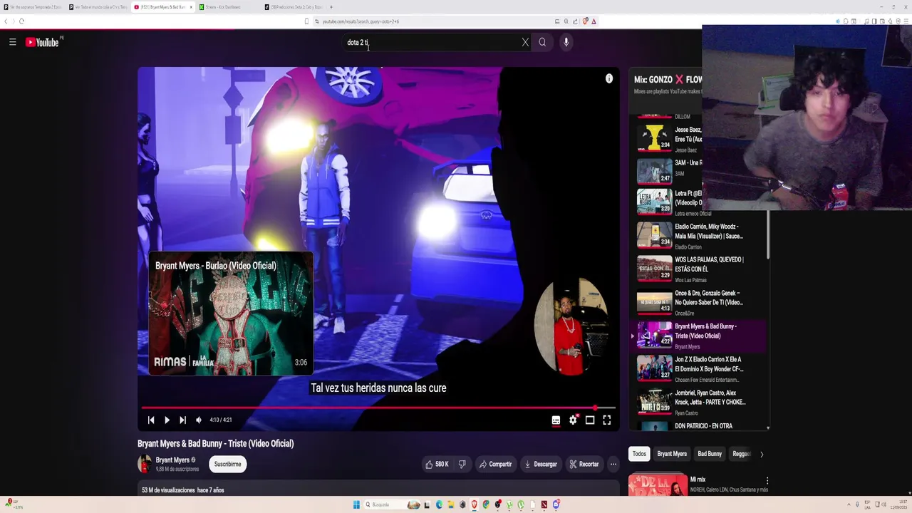Open player settings gear

(573, 420)
